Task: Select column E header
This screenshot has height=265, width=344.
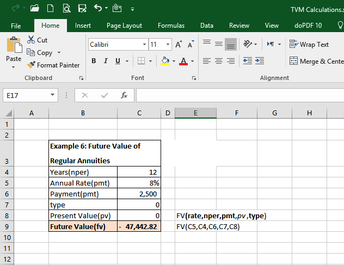Action: point(195,113)
